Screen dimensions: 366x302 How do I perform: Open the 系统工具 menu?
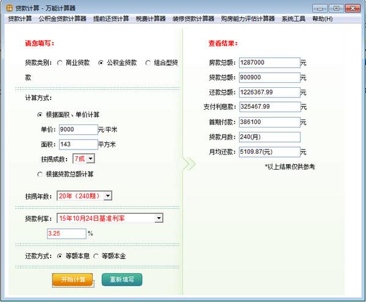tap(293, 19)
